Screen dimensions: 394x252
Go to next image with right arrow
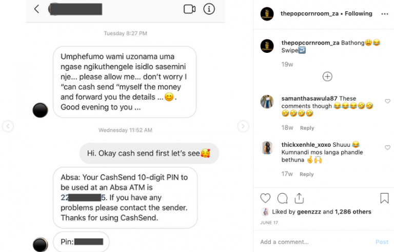click(243, 126)
